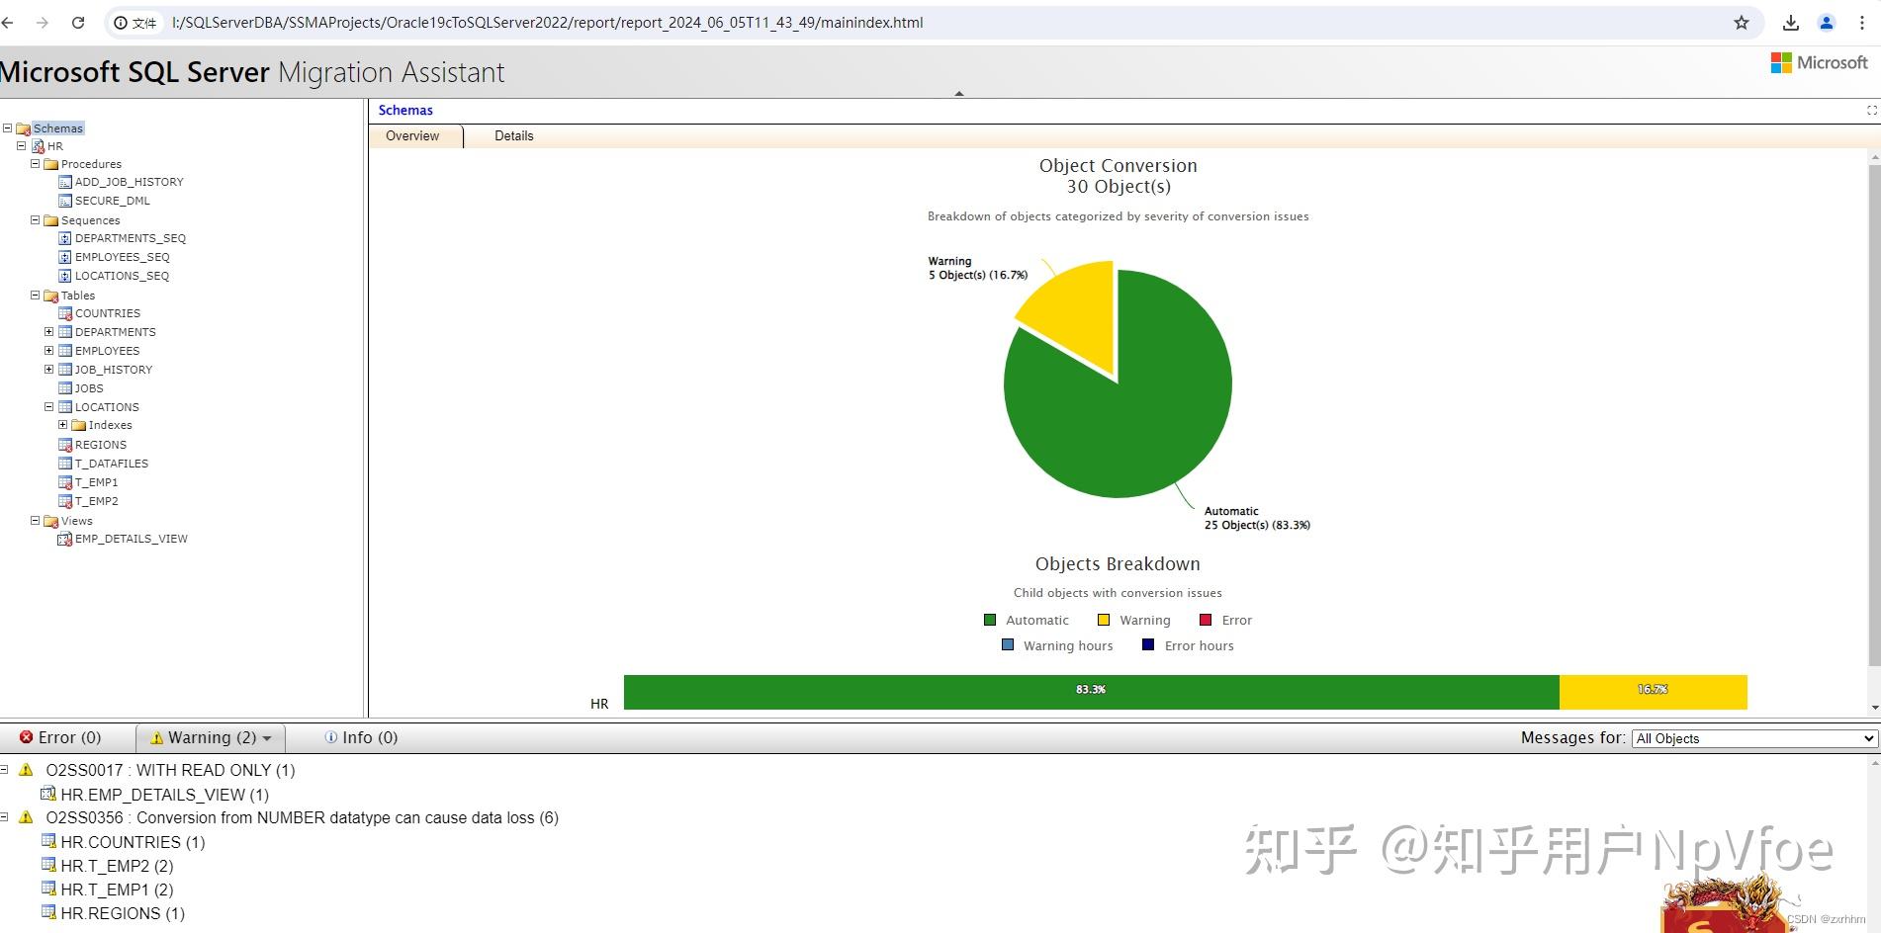Click the yellow Warning legend swatch

pyautogui.click(x=1103, y=620)
